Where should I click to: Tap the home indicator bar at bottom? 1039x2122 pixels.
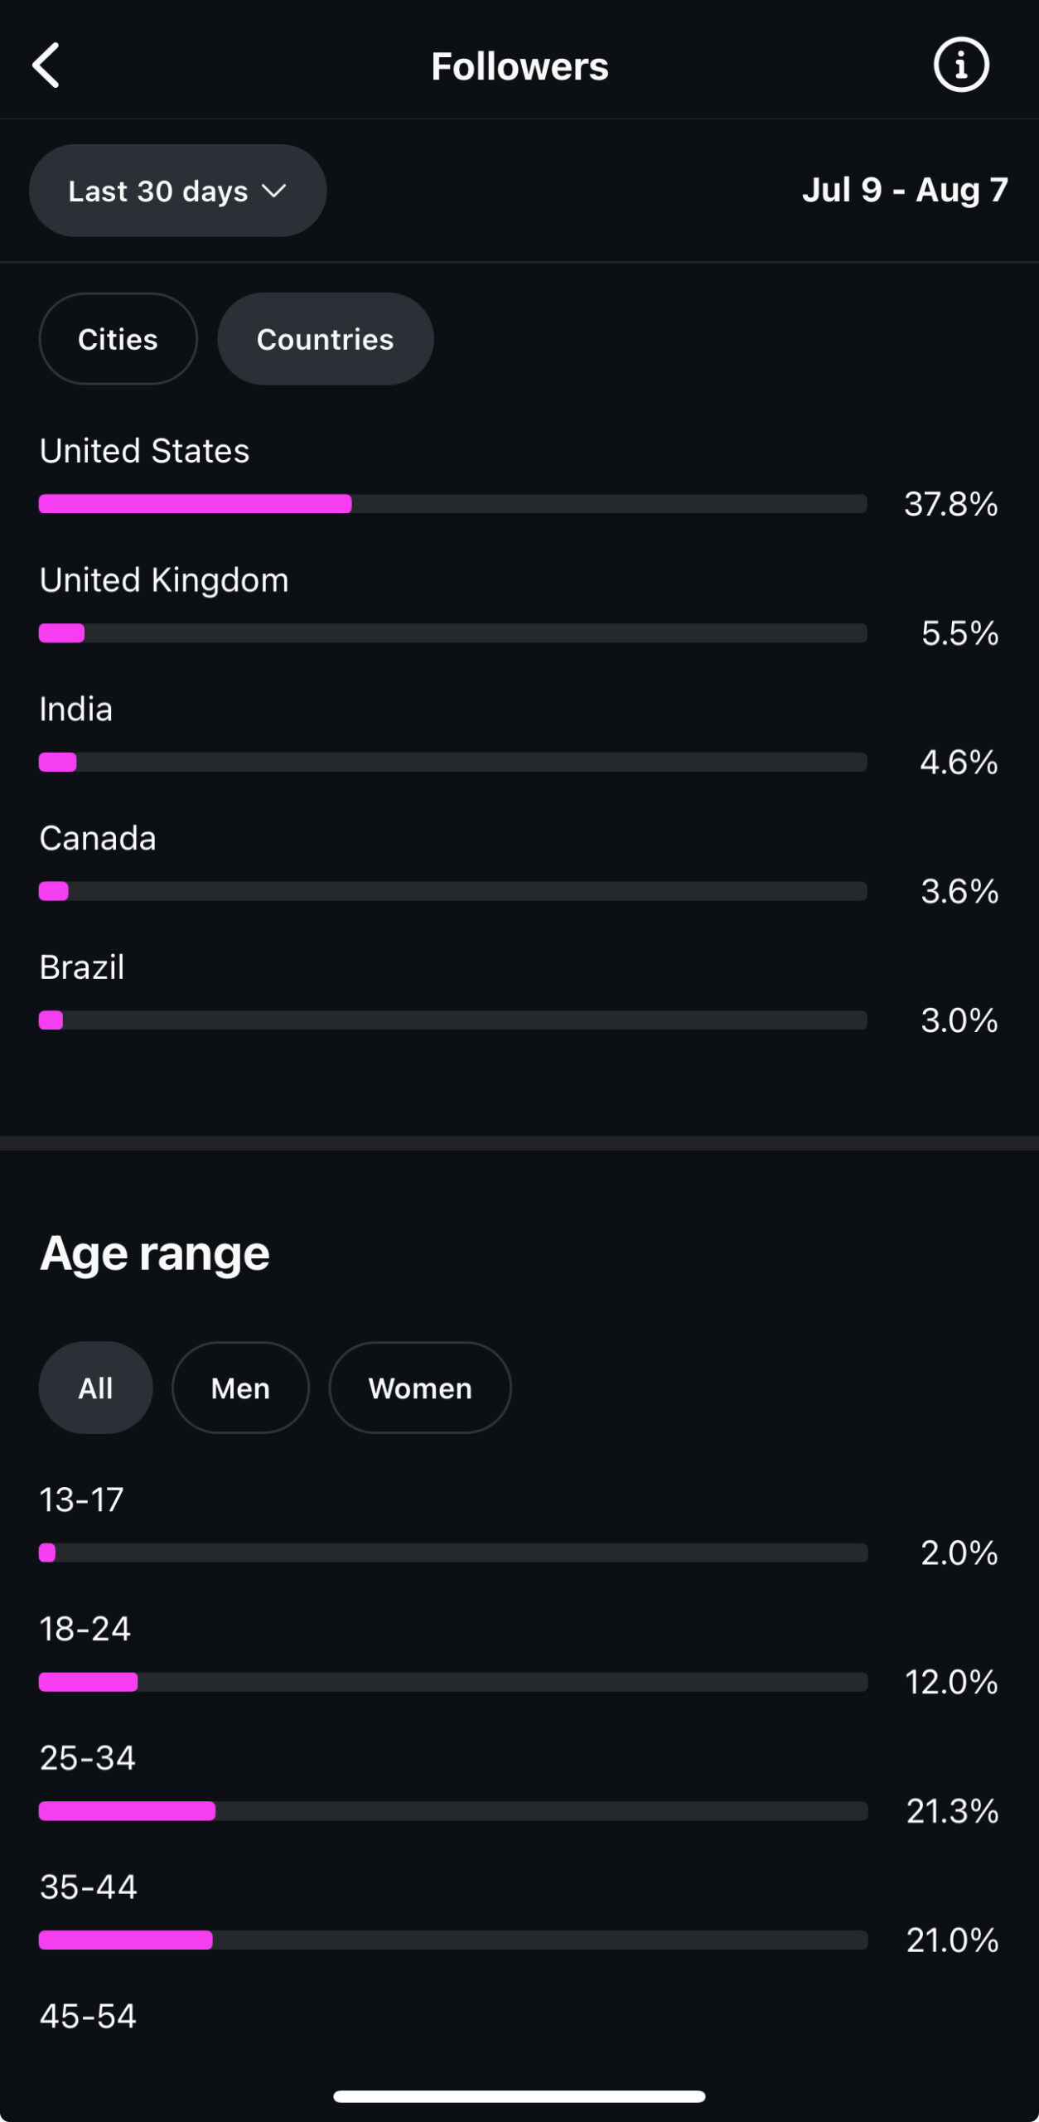519,2096
